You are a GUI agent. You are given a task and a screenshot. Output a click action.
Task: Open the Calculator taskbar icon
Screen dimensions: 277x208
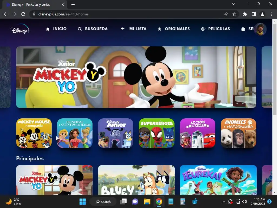tap(183, 201)
